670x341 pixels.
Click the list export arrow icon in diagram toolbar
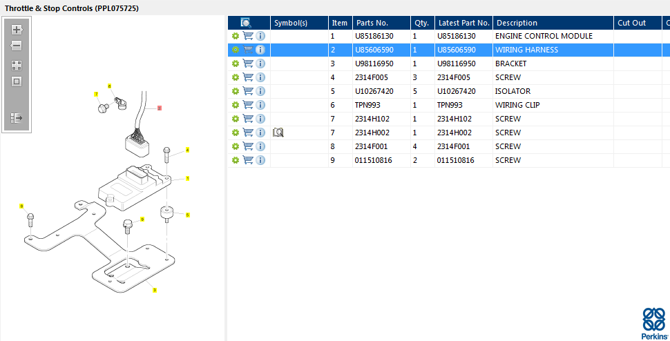tap(17, 118)
